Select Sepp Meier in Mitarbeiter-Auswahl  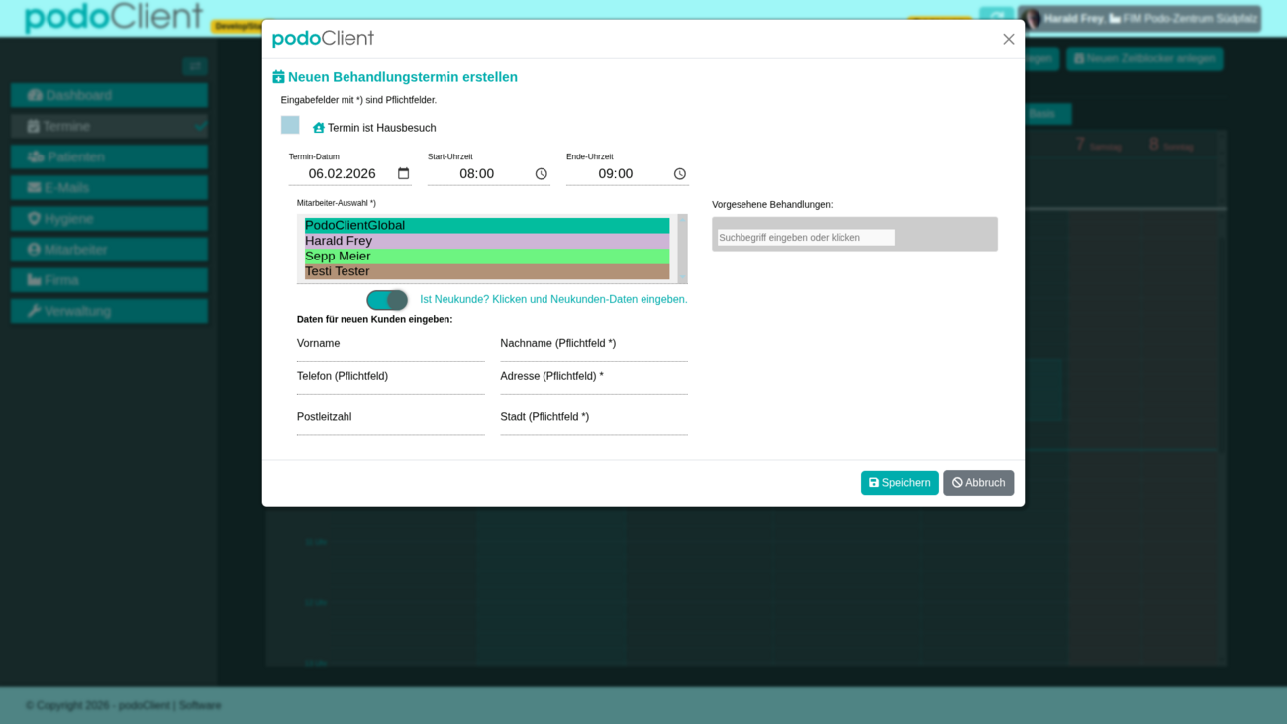(x=486, y=257)
